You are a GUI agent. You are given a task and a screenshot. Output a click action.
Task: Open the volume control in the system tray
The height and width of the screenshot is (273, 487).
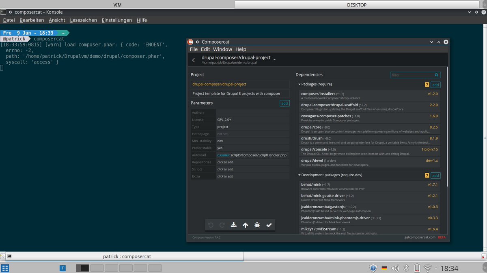[x=395, y=268]
